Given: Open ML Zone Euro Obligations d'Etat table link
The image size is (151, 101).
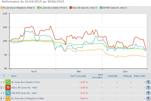Looking at the screenshot, I should [27, 99].
